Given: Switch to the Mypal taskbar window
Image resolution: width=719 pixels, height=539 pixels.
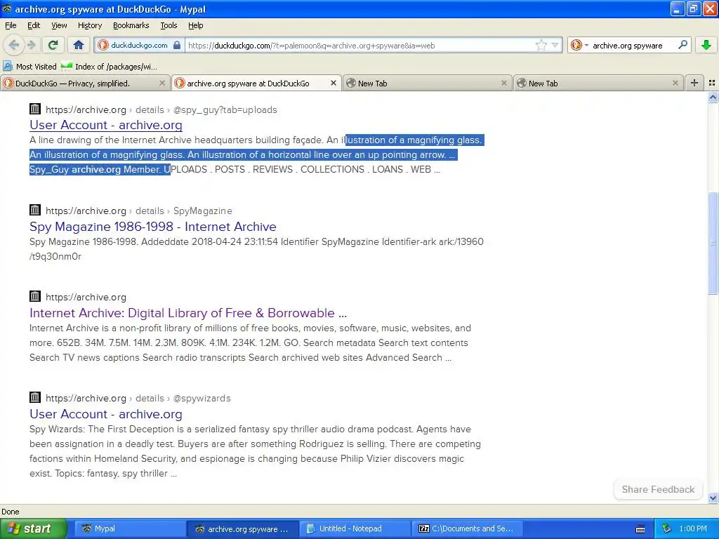Looking at the screenshot, I should coord(131,528).
